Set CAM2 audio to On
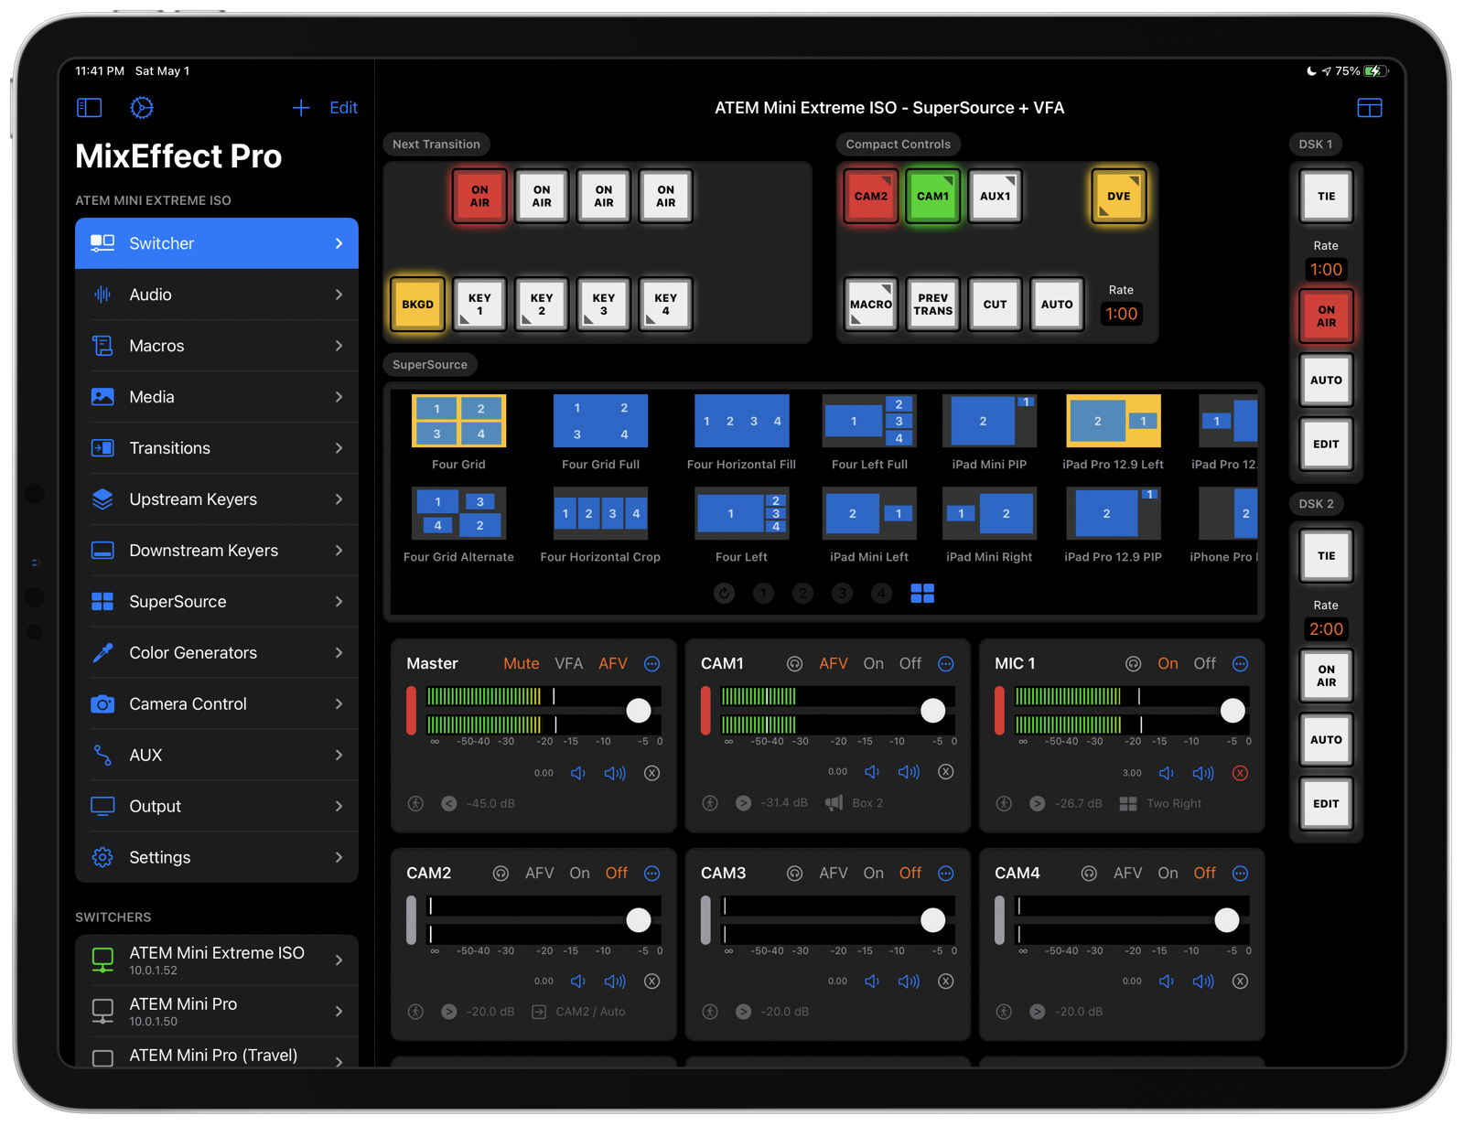Screen dimensions: 1464x1126 click(579, 874)
